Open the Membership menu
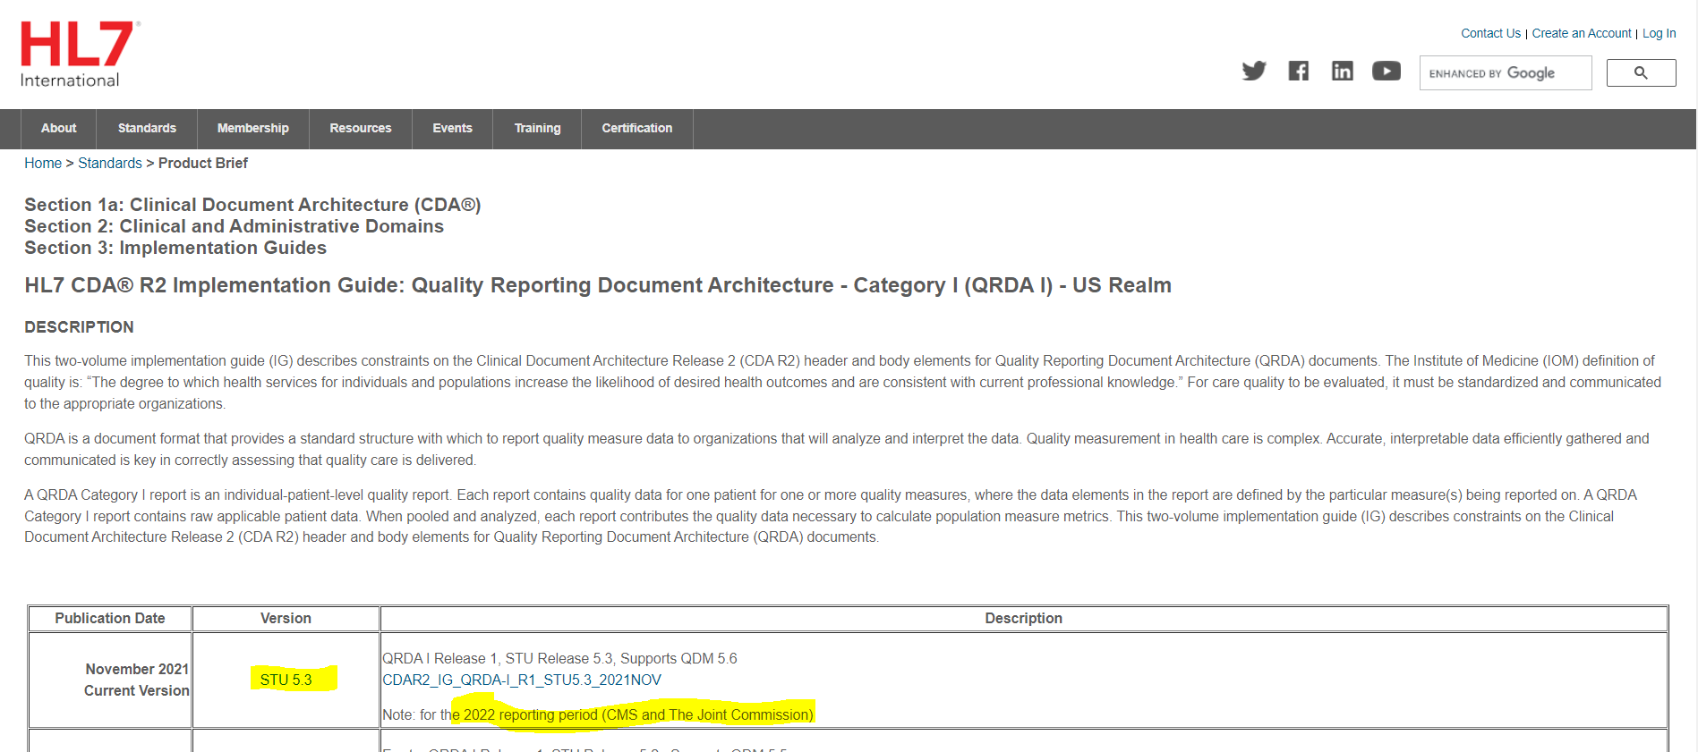Screen dimensions: 1698x752 [x=253, y=129]
